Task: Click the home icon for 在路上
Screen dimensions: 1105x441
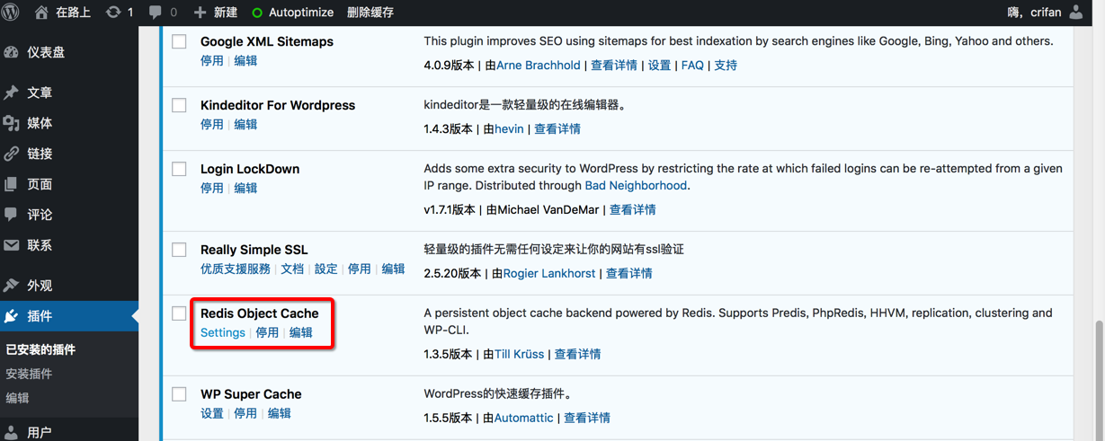Action: coord(41,13)
